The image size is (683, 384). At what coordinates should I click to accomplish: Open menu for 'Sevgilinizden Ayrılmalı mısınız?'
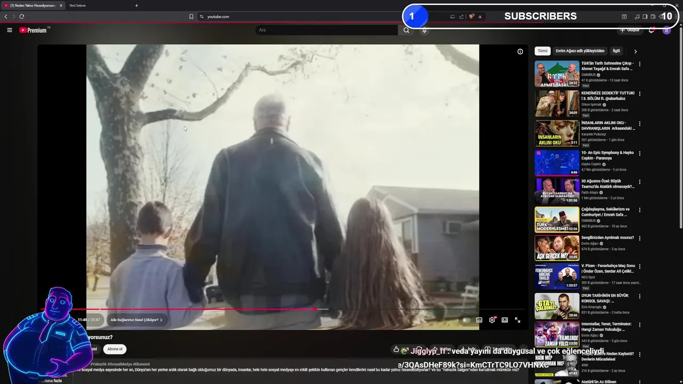[639, 238]
